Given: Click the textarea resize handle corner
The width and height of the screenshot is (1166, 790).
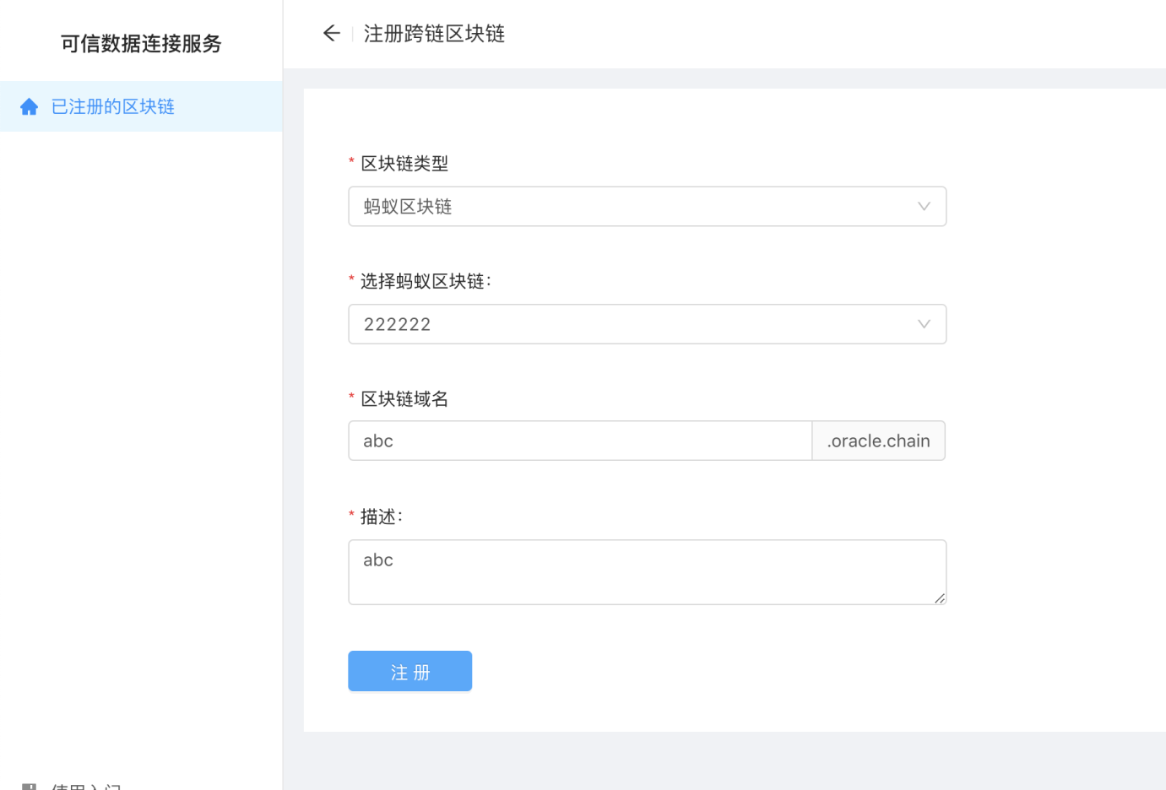Looking at the screenshot, I should click(940, 598).
